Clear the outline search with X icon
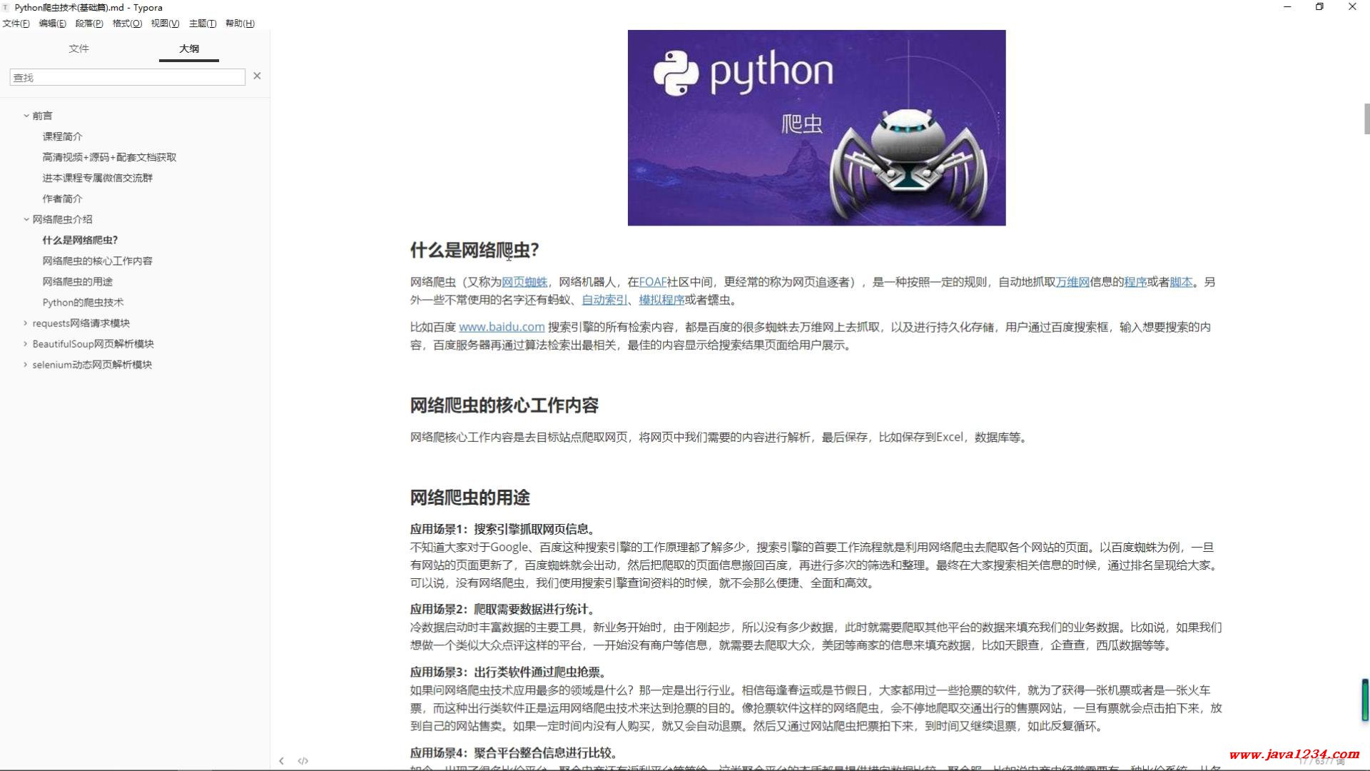 click(x=257, y=76)
